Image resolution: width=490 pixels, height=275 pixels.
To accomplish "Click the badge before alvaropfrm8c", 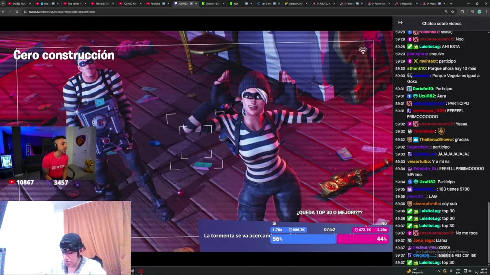I will (x=410, y=204).
